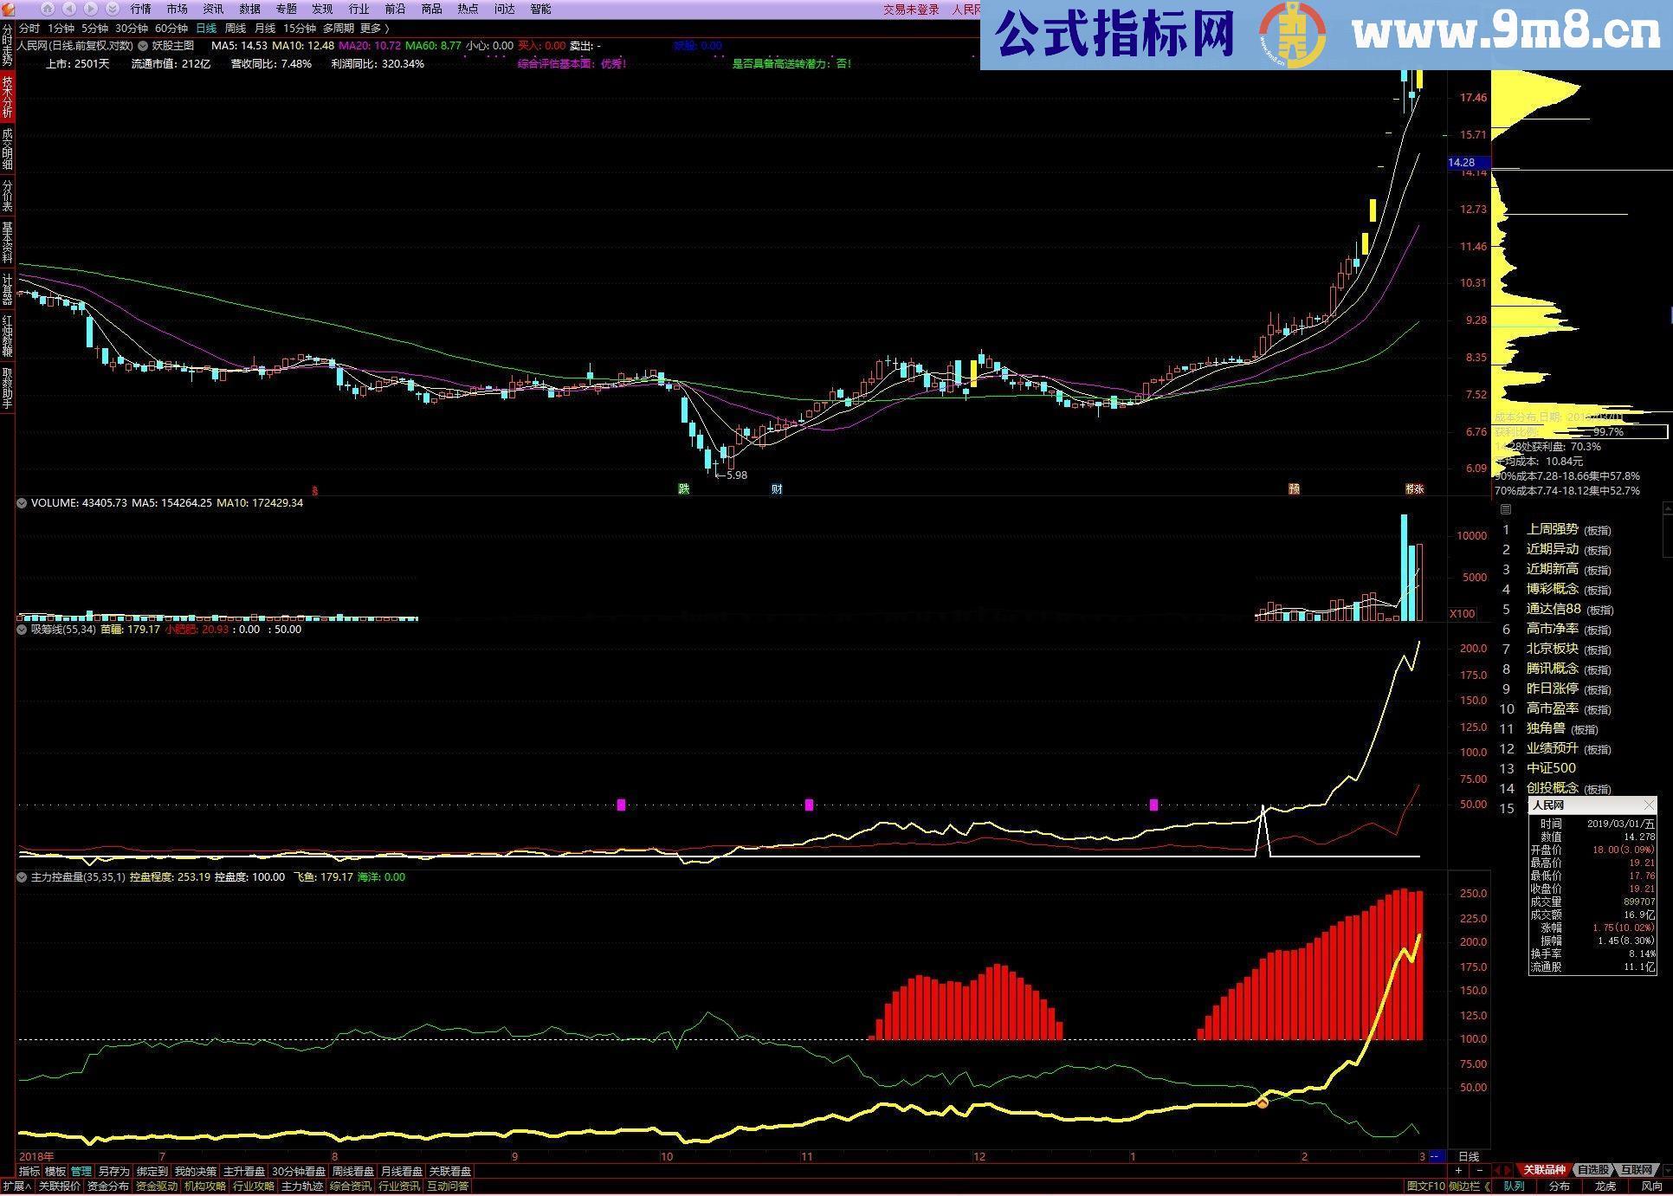The height and width of the screenshot is (1196, 1673).
Task: Click the magenta signal square near month 10
Action: [621, 805]
